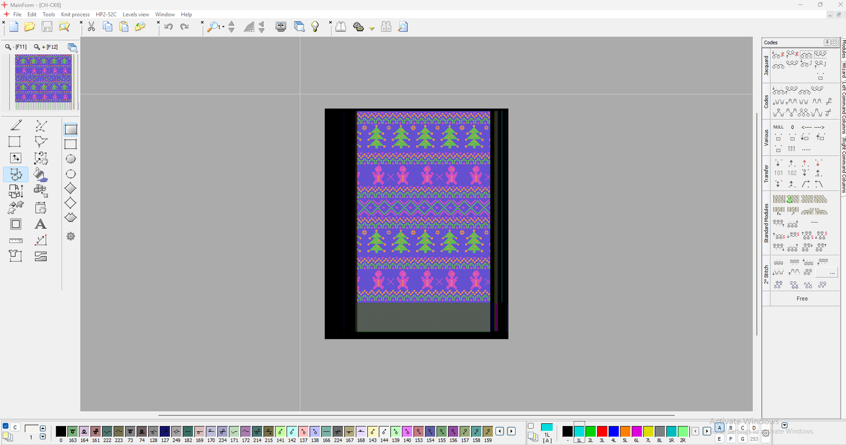Click the scissors cut icon in toolbar
The width and height of the screenshot is (846, 445).
pos(91,27)
